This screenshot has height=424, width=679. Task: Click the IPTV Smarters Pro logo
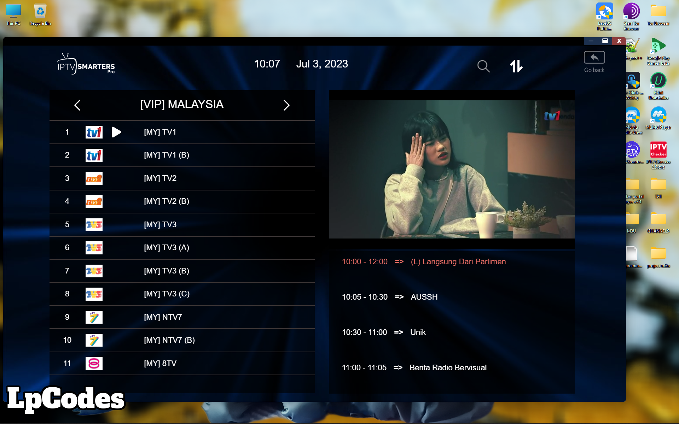[86, 65]
